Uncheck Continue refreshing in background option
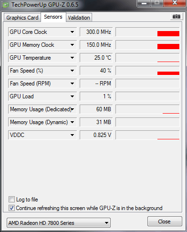This screenshot has width=187, height=232. [11, 208]
